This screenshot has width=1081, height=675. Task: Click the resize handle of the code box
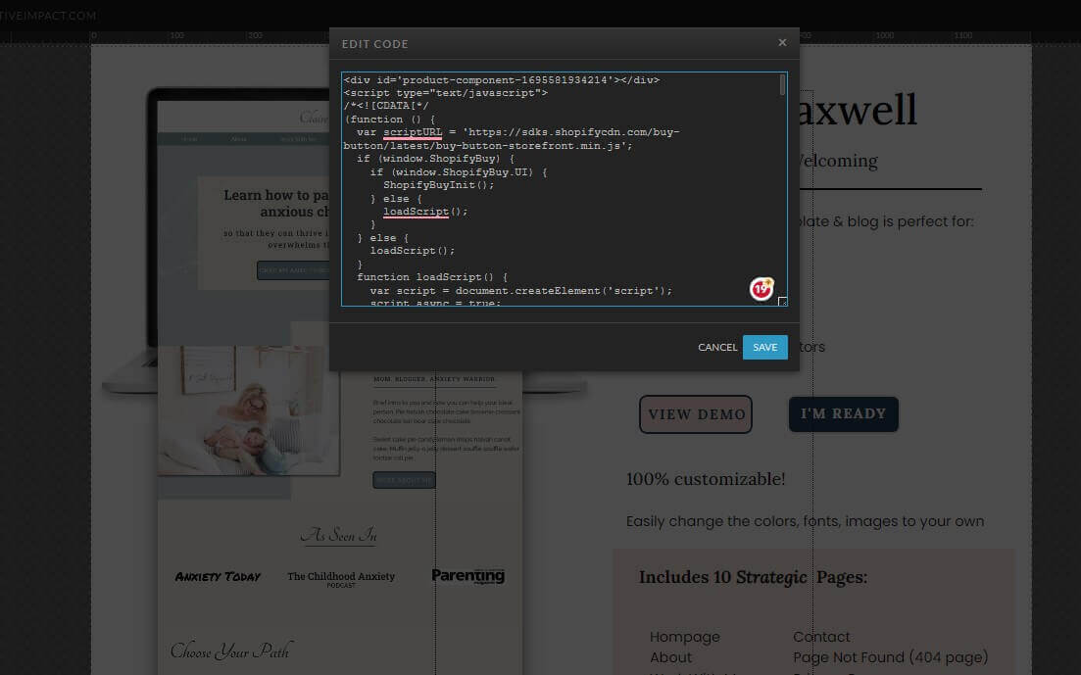pyautogui.click(x=782, y=304)
